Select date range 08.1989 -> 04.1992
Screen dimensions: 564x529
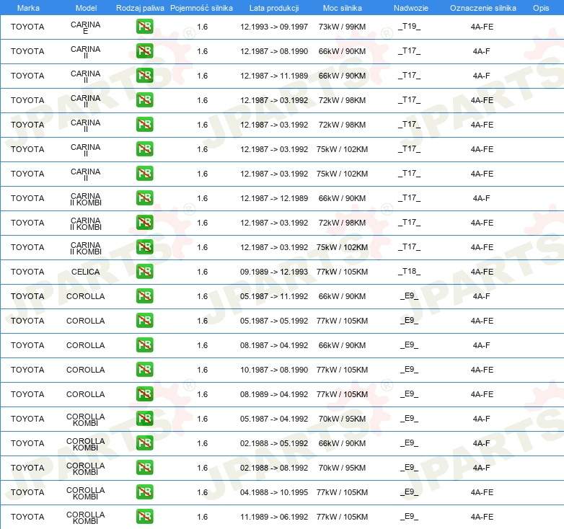click(x=274, y=394)
